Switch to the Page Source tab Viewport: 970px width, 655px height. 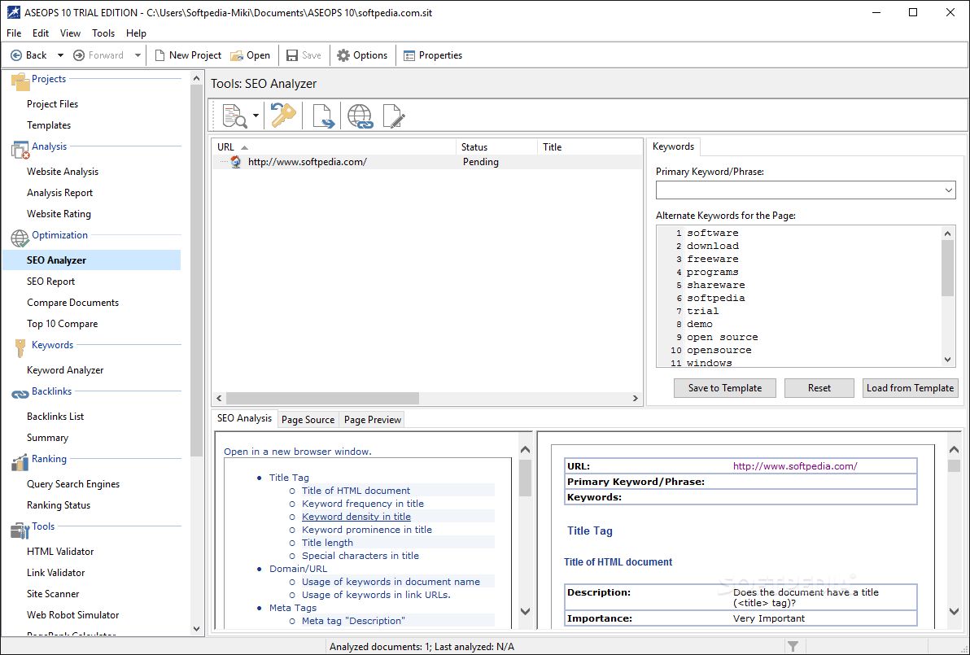point(308,419)
